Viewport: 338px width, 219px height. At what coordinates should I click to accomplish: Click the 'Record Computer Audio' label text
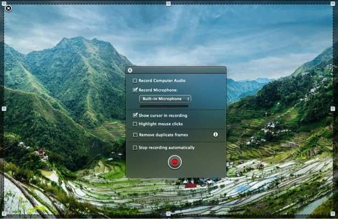162,80
